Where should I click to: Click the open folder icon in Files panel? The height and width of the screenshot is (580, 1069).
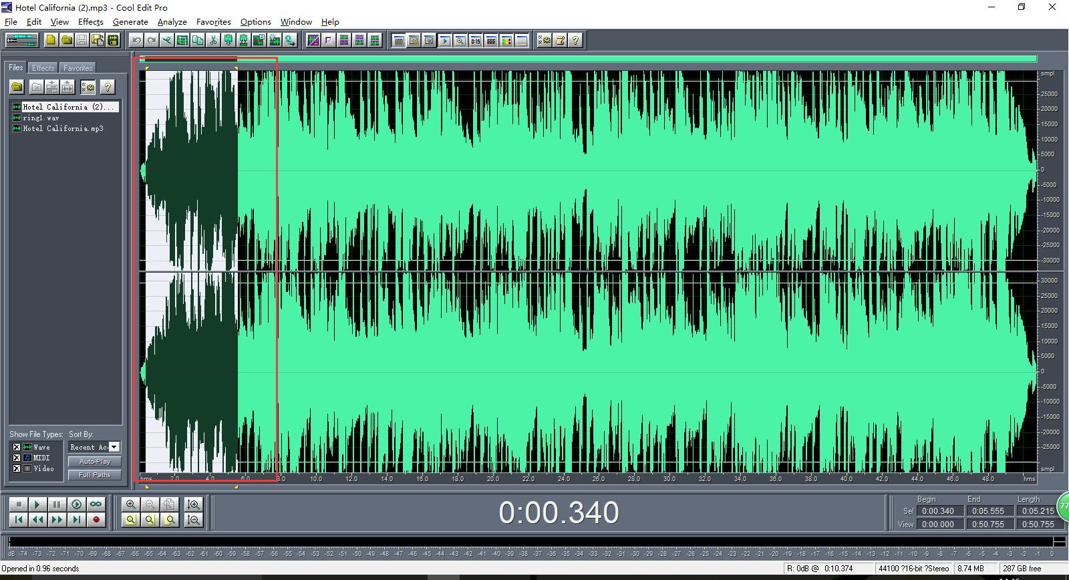pyautogui.click(x=17, y=87)
